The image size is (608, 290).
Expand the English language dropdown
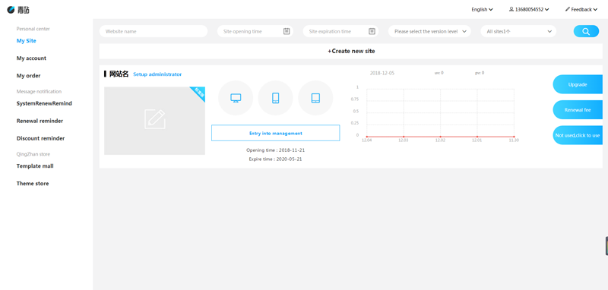coord(482,10)
